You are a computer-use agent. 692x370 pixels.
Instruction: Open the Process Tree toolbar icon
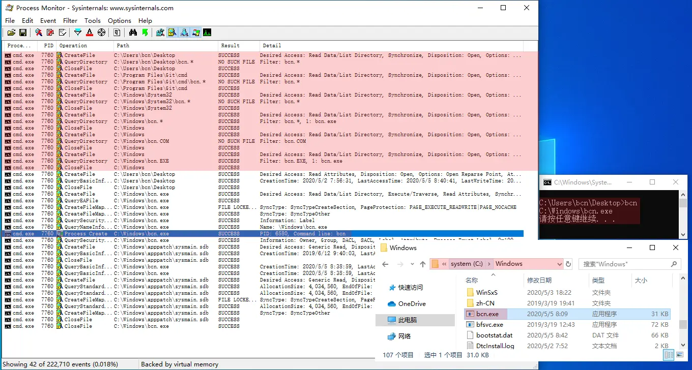coord(117,32)
